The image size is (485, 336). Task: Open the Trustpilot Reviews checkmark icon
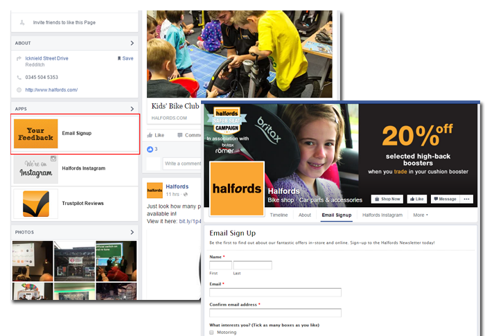coord(36,204)
